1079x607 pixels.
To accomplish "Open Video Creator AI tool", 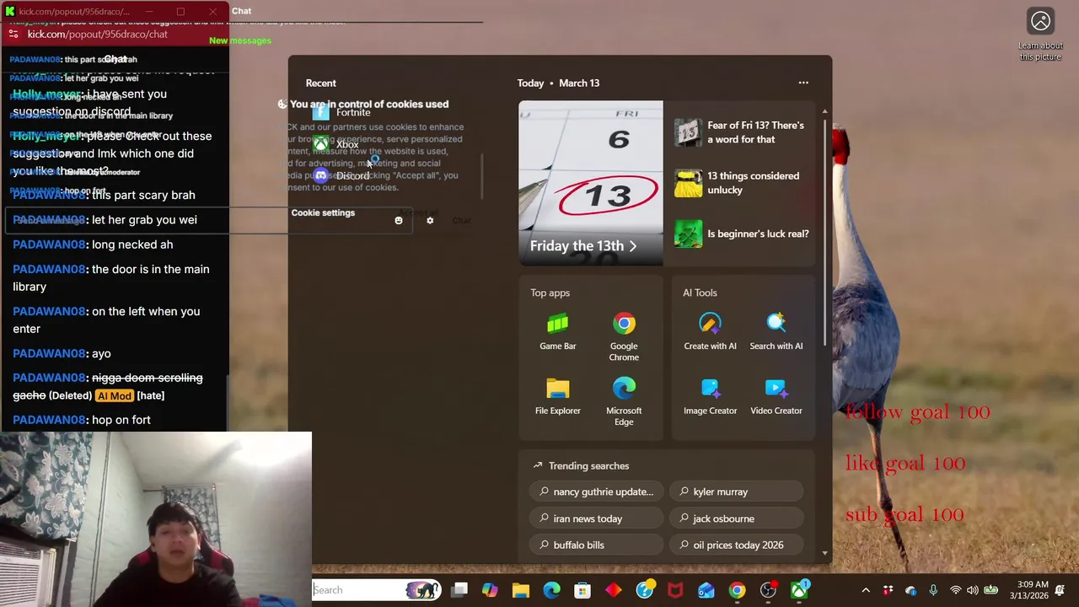I will (x=776, y=396).
